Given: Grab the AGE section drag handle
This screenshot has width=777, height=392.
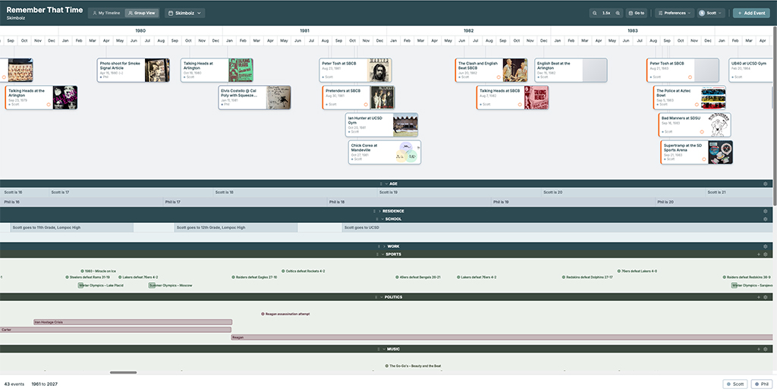Looking at the screenshot, I should [381, 183].
